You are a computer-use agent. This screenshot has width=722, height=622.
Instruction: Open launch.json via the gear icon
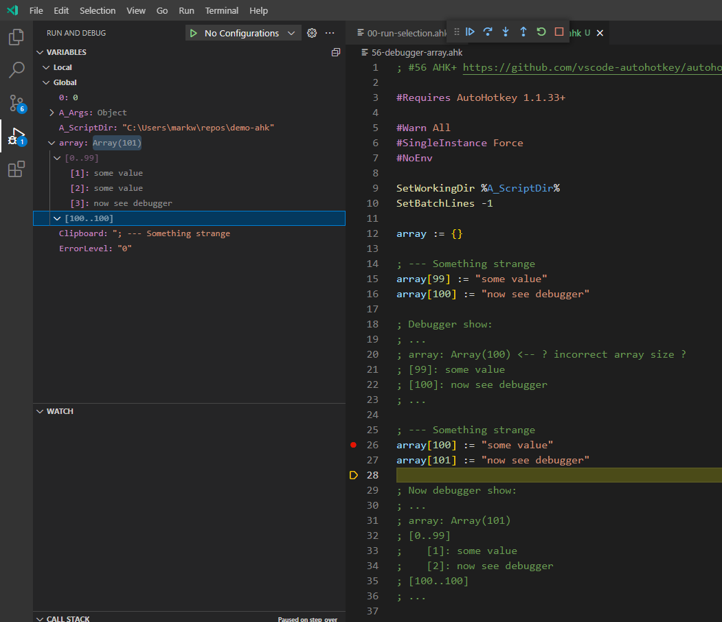(312, 33)
